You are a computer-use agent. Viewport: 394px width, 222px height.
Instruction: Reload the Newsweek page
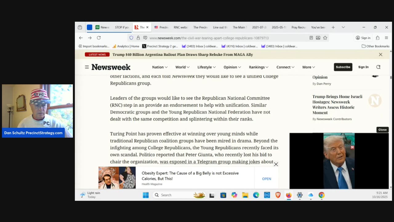pos(99,38)
